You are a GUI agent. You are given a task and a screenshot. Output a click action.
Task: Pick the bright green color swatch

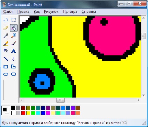(33, 113)
